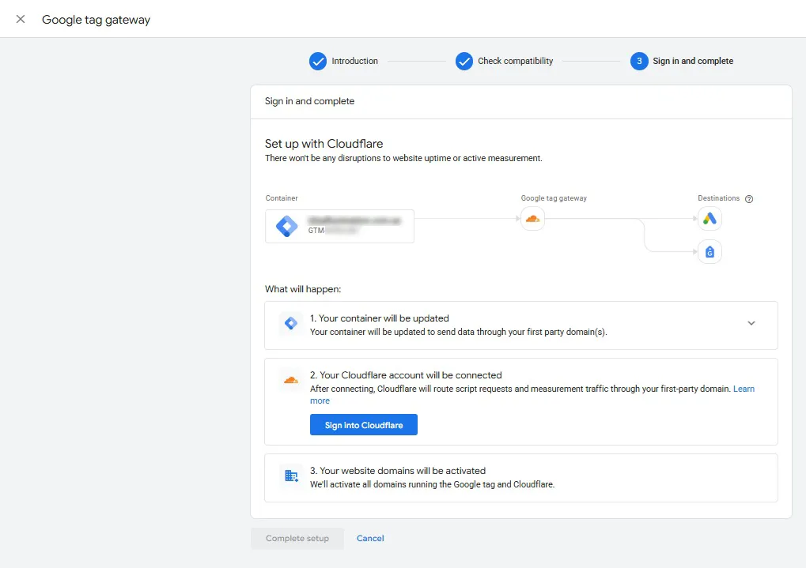
Task: Click 'Google tag gateway' diagram label
Action: [554, 198]
